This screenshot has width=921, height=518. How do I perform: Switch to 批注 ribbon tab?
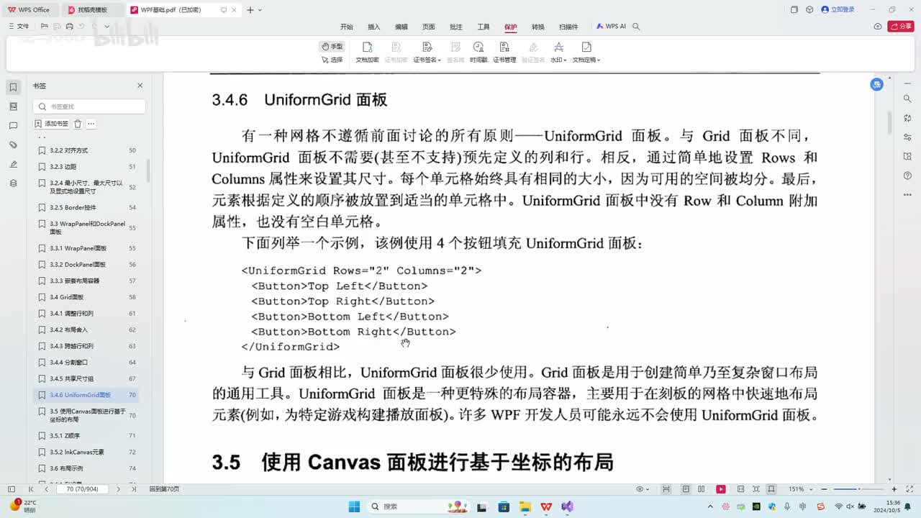pos(456,27)
